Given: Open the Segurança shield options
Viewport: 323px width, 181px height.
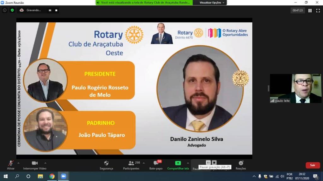Looking at the screenshot, I should click(x=106, y=165).
